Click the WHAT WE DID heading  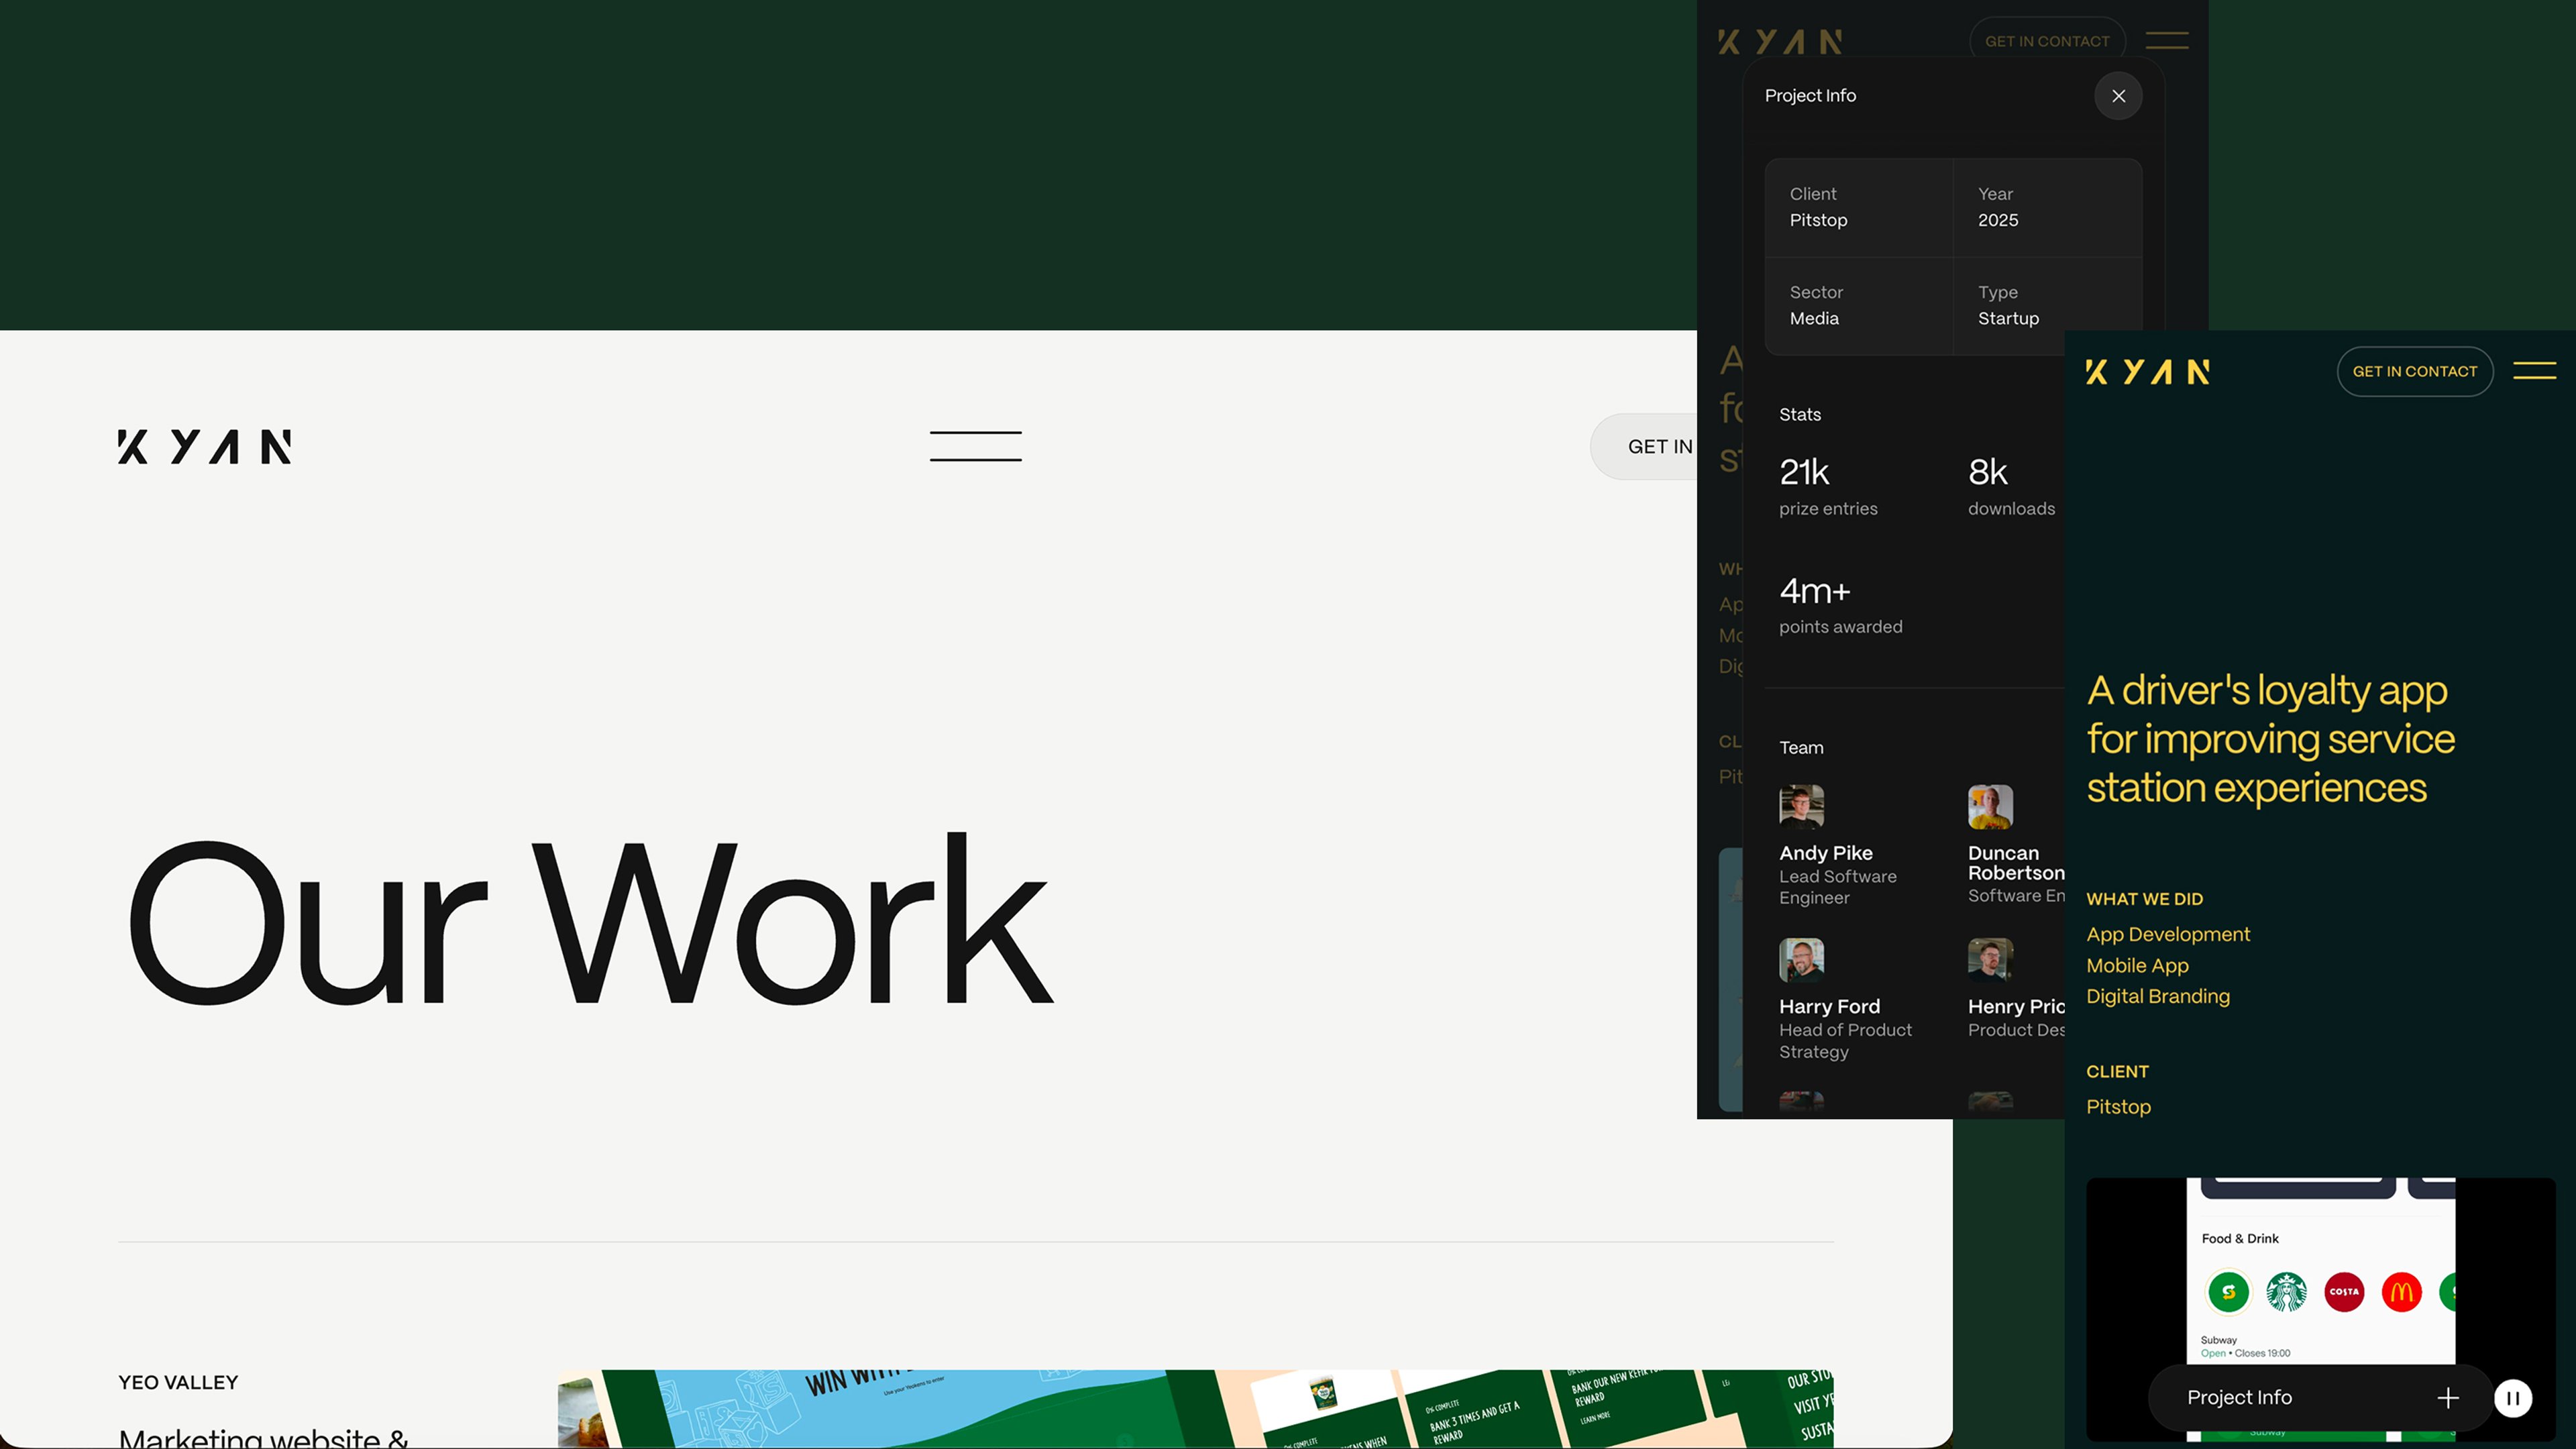2144,899
